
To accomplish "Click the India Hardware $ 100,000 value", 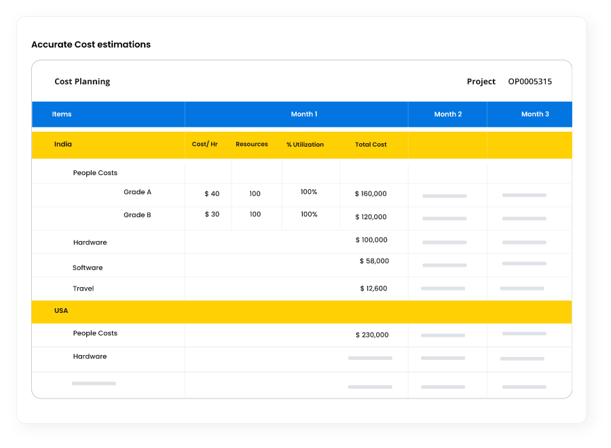I will click(371, 240).
